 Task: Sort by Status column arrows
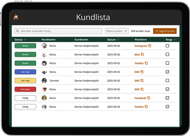[x=25, y=40]
